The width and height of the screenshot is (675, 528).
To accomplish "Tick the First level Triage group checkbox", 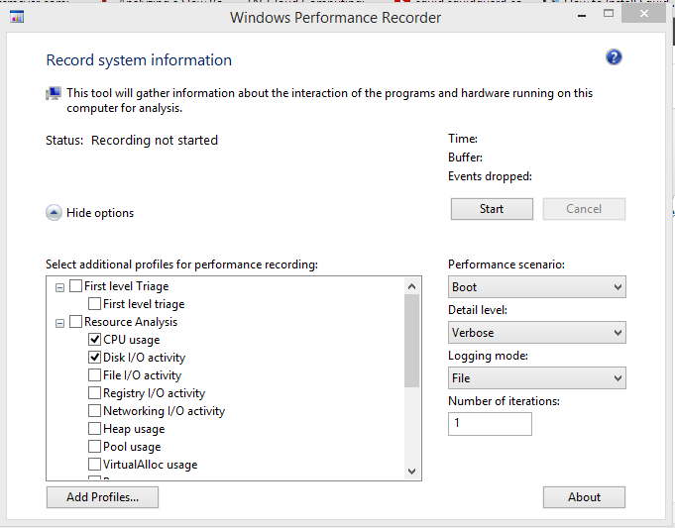I will click(x=75, y=285).
